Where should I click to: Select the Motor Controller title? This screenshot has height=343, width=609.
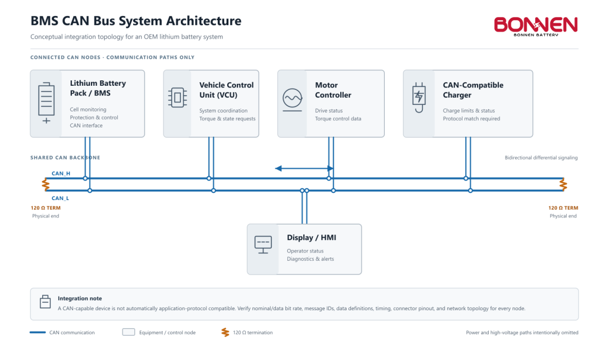(x=333, y=91)
